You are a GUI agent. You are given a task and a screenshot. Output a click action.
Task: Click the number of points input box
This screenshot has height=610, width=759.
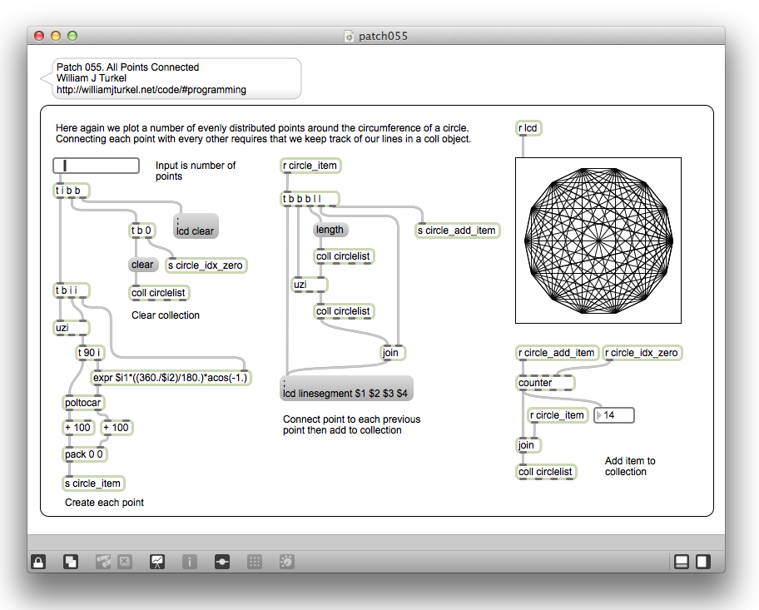(96, 166)
